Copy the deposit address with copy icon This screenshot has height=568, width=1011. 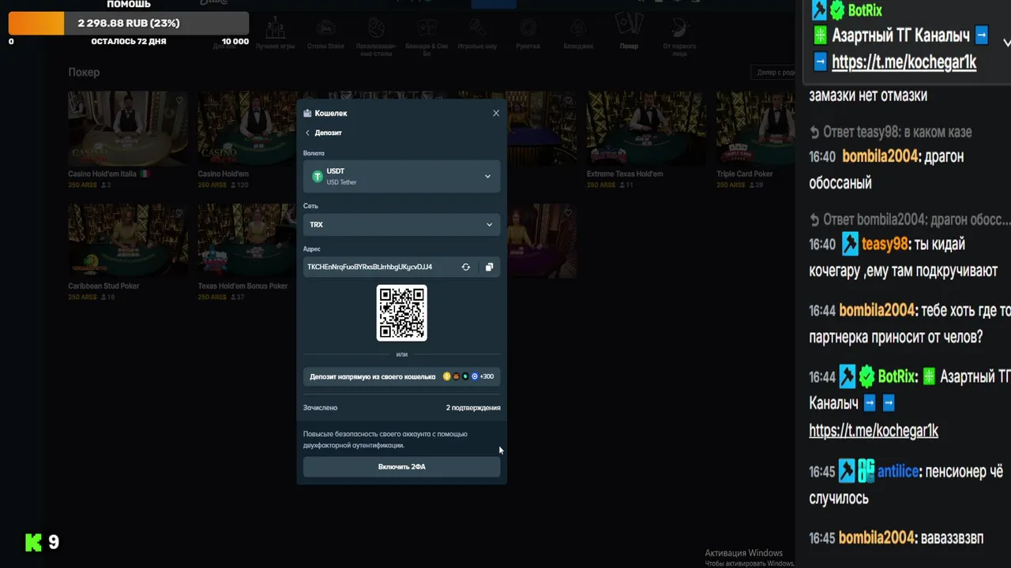(489, 267)
